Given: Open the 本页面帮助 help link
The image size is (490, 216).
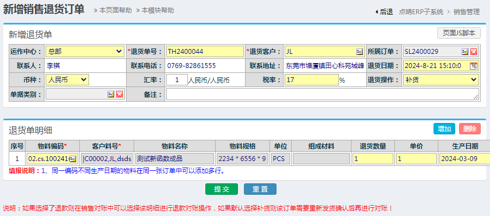Looking at the screenshot, I should tap(112, 10).
